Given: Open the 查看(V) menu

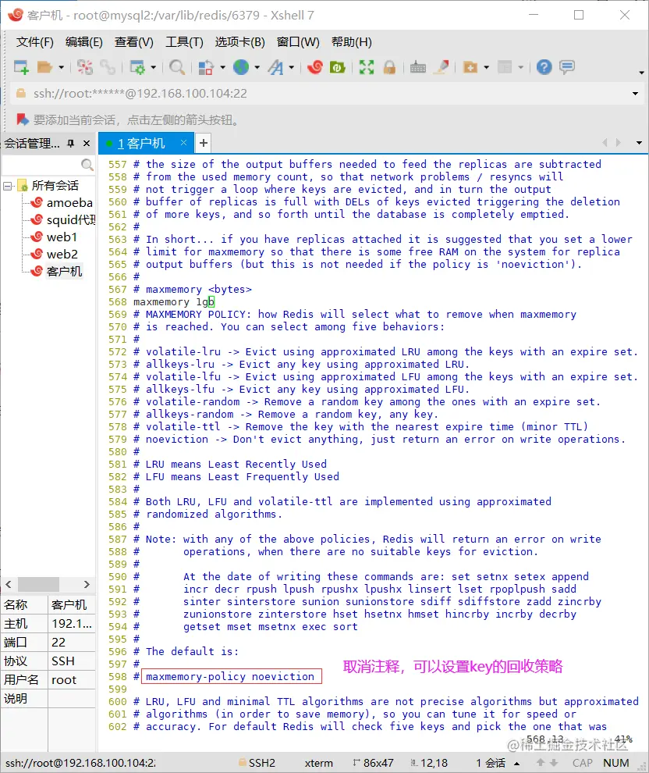Looking at the screenshot, I should [x=134, y=42].
